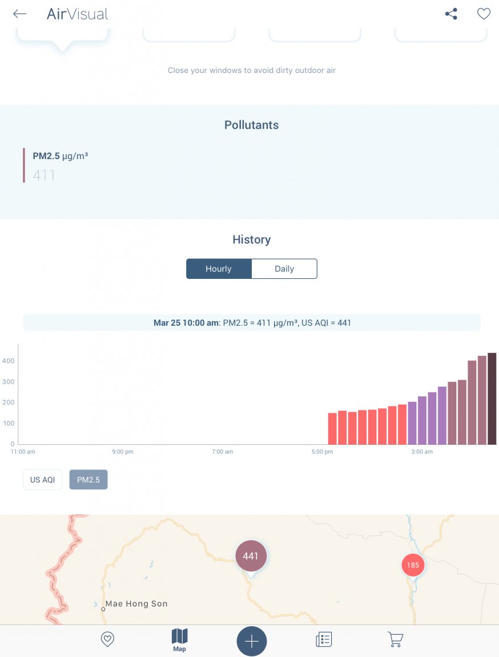Tap the back arrow icon
The width and height of the screenshot is (499, 657).
20,14
